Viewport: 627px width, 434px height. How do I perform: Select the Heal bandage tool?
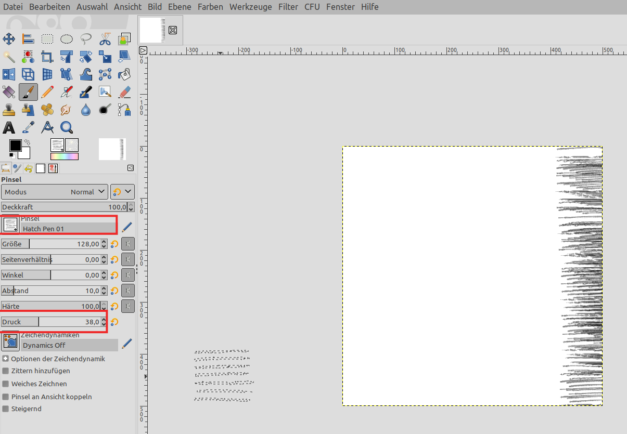(x=47, y=110)
